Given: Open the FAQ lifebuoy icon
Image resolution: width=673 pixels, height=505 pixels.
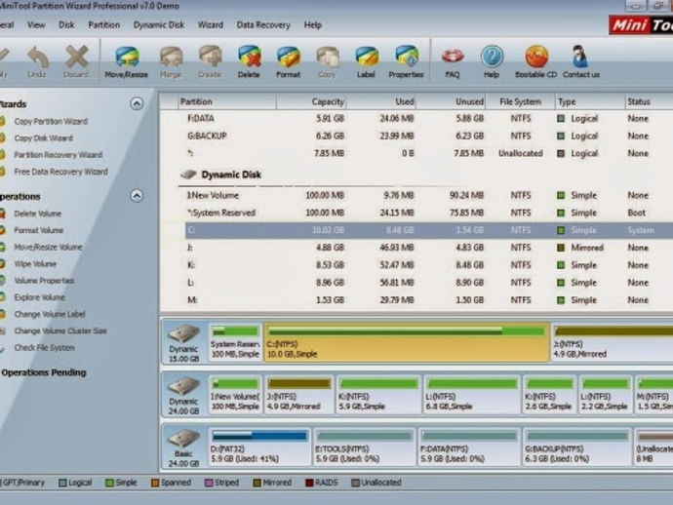Looking at the screenshot, I should pyautogui.click(x=453, y=57).
